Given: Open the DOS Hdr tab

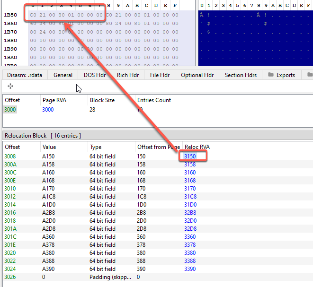Looking at the screenshot, I should click(x=95, y=75).
